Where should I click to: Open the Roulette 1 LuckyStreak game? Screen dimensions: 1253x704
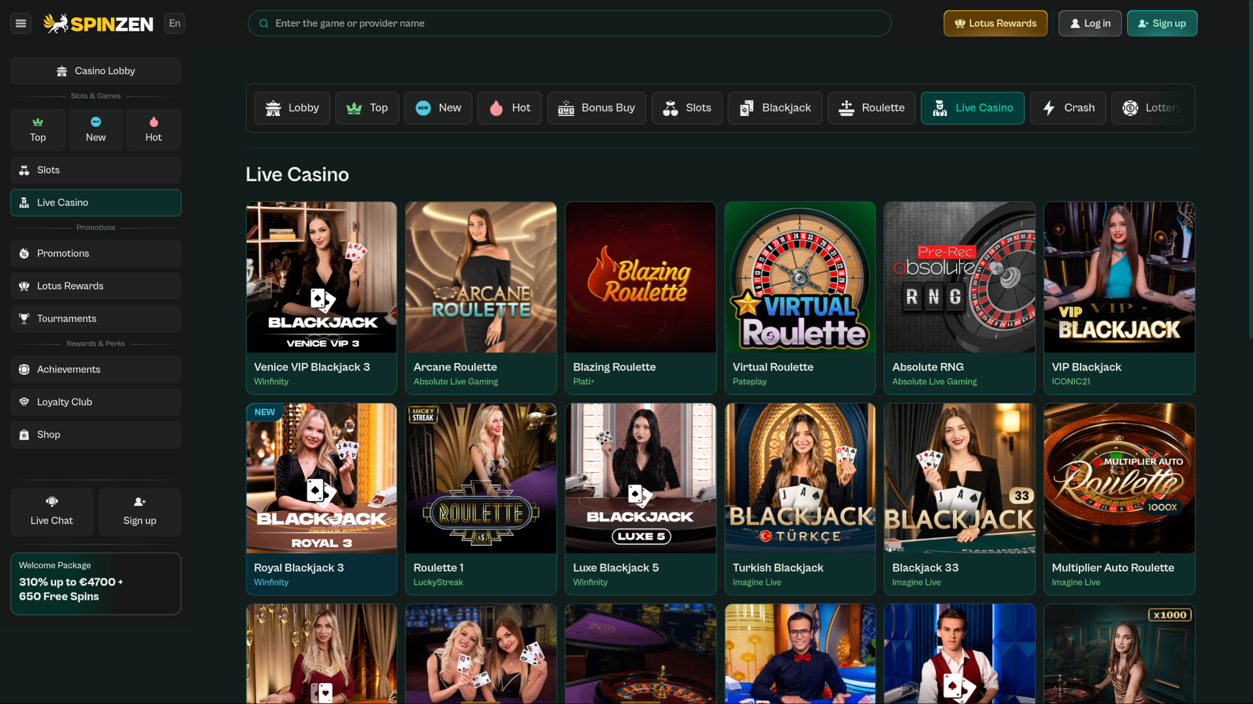pyautogui.click(x=481, y=499)
